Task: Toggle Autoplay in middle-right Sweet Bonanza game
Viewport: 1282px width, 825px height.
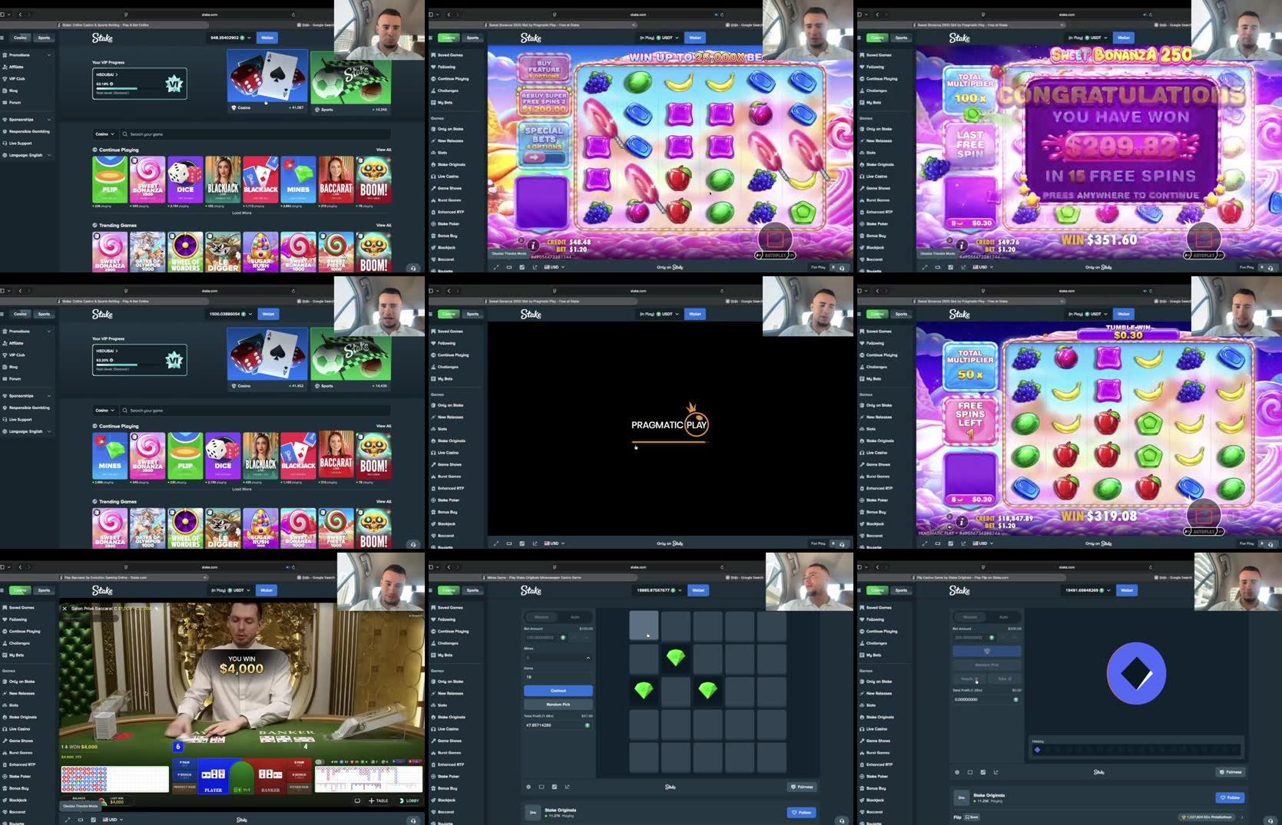Action: (x=1202, y=531)
